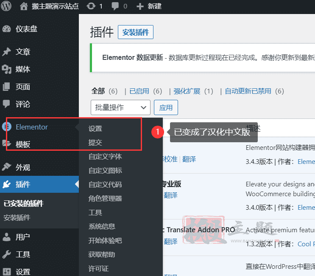Open the comments bubble icon in top bar
The image size is (315, 276).
[115, 6]
